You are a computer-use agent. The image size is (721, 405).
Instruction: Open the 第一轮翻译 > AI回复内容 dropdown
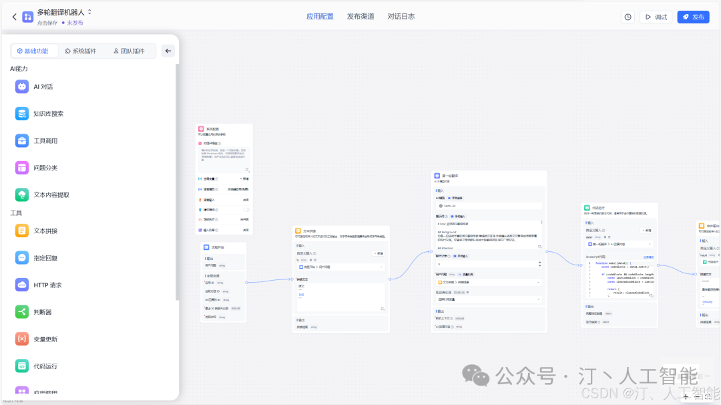[620, 244]
